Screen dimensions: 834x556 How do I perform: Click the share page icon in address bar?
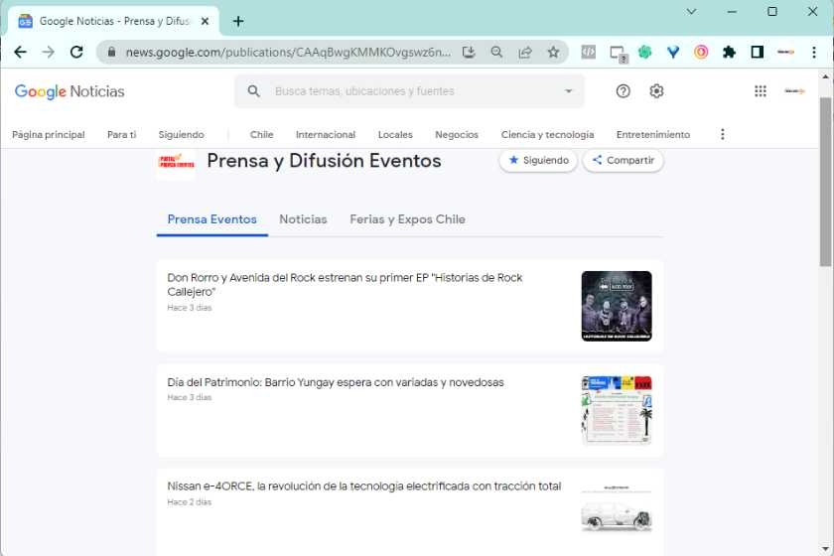click(x=525, y=53)
